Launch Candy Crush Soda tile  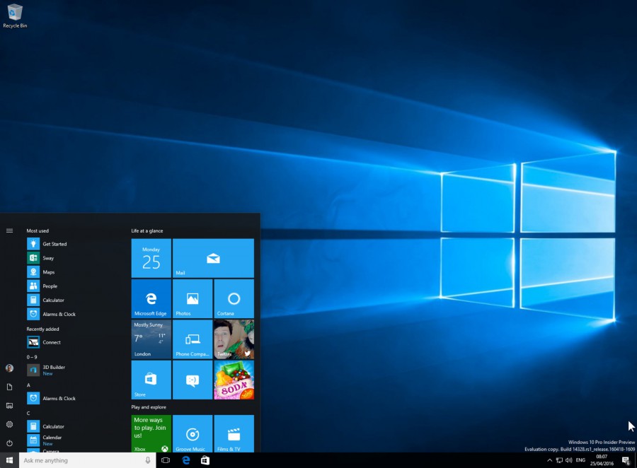234,380
